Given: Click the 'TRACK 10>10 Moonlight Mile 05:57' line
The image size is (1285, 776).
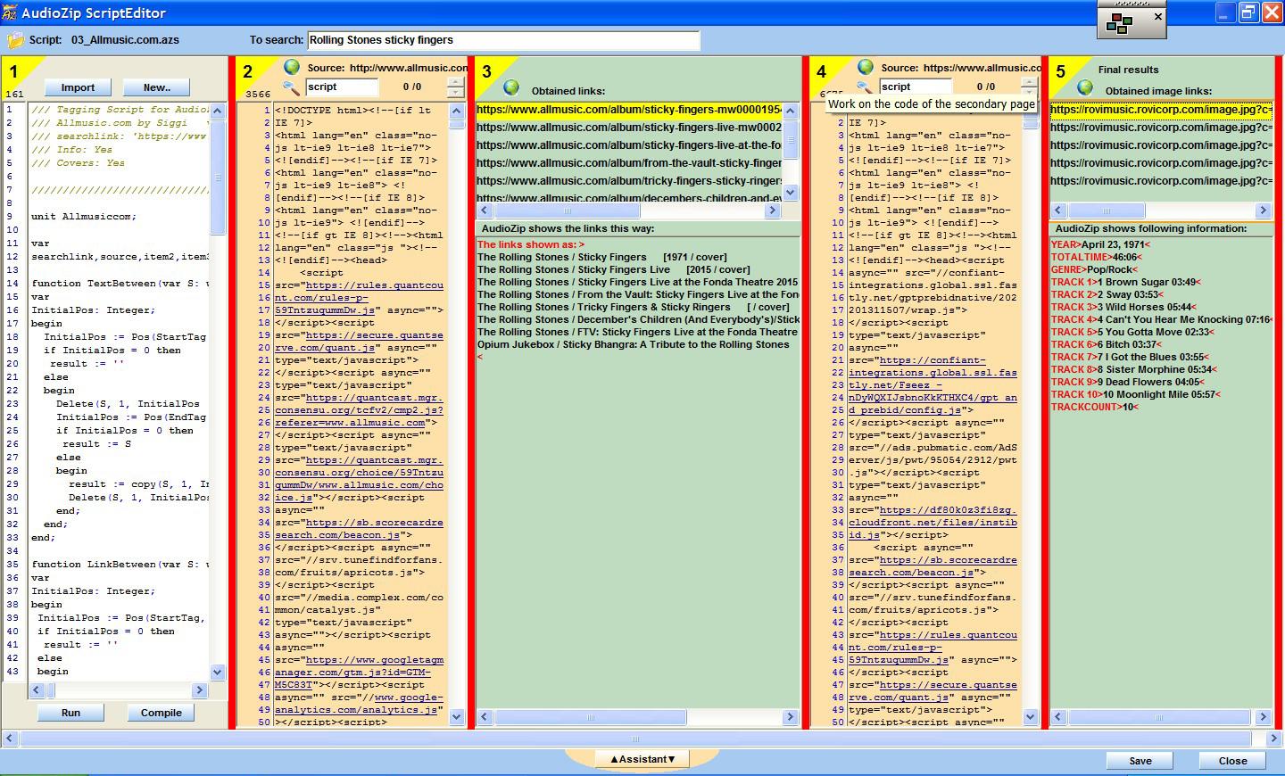Looking at the screenshot, I should pyautogui.click(x=1135, y=394).
